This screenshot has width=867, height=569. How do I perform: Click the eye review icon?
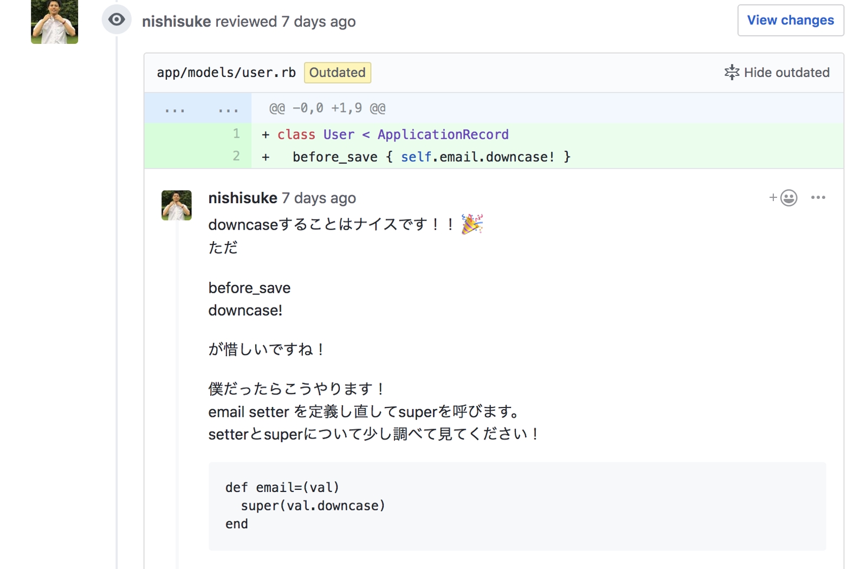117,20
